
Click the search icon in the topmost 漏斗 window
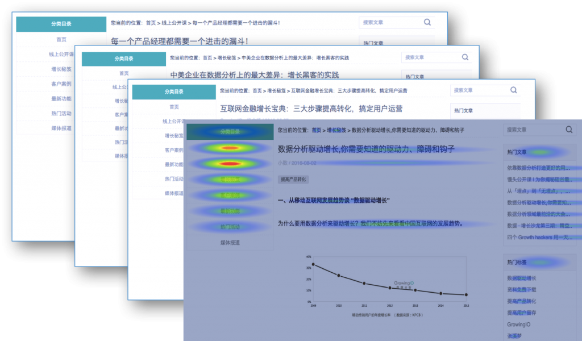pos(427,22)
